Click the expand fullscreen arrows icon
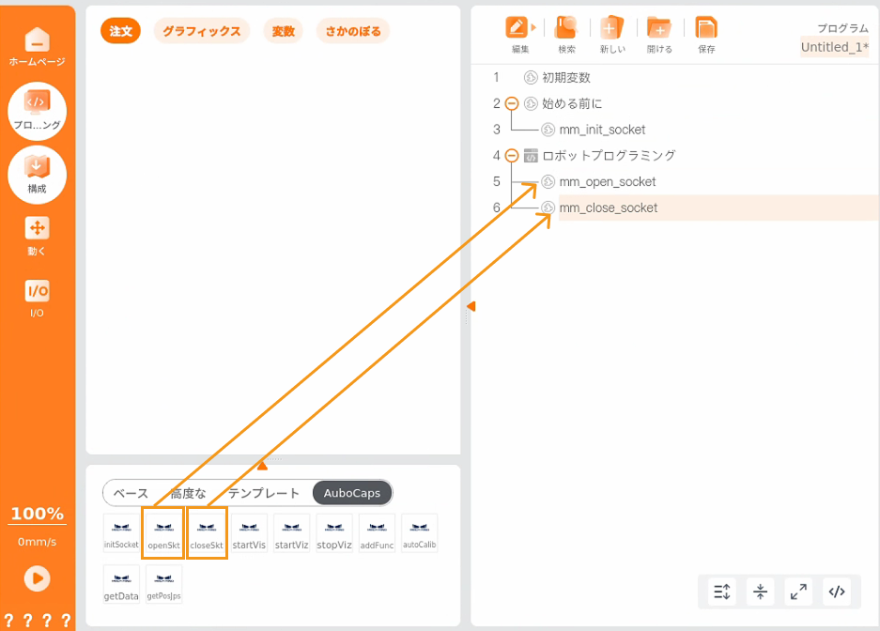This screenshot has height=631, width=880. tap(798, 592)
